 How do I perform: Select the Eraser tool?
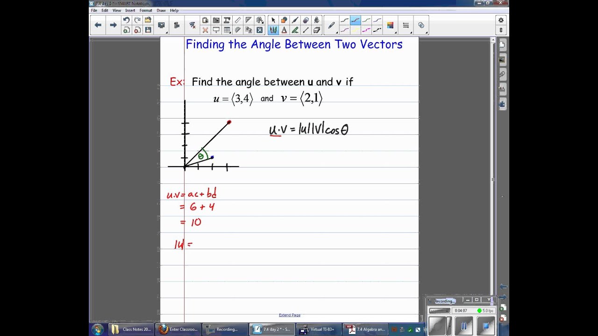317,30
